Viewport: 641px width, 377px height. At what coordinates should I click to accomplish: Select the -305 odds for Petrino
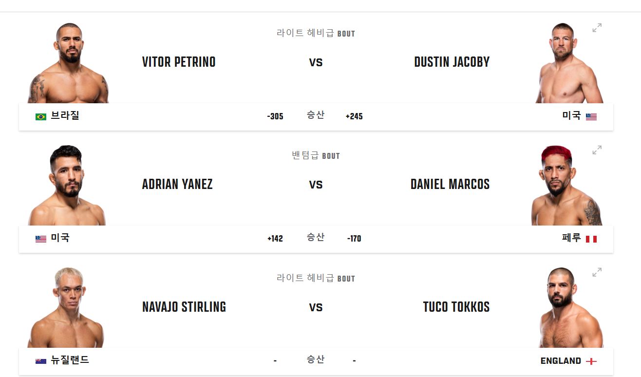[x=275, y=116]
